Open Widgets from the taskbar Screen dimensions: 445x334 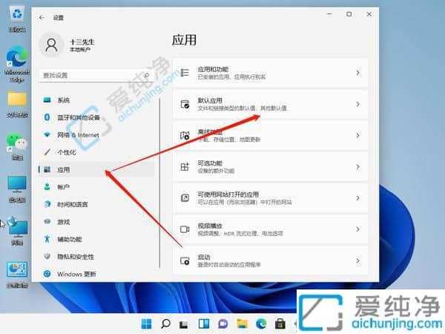[x=204, y=324]
